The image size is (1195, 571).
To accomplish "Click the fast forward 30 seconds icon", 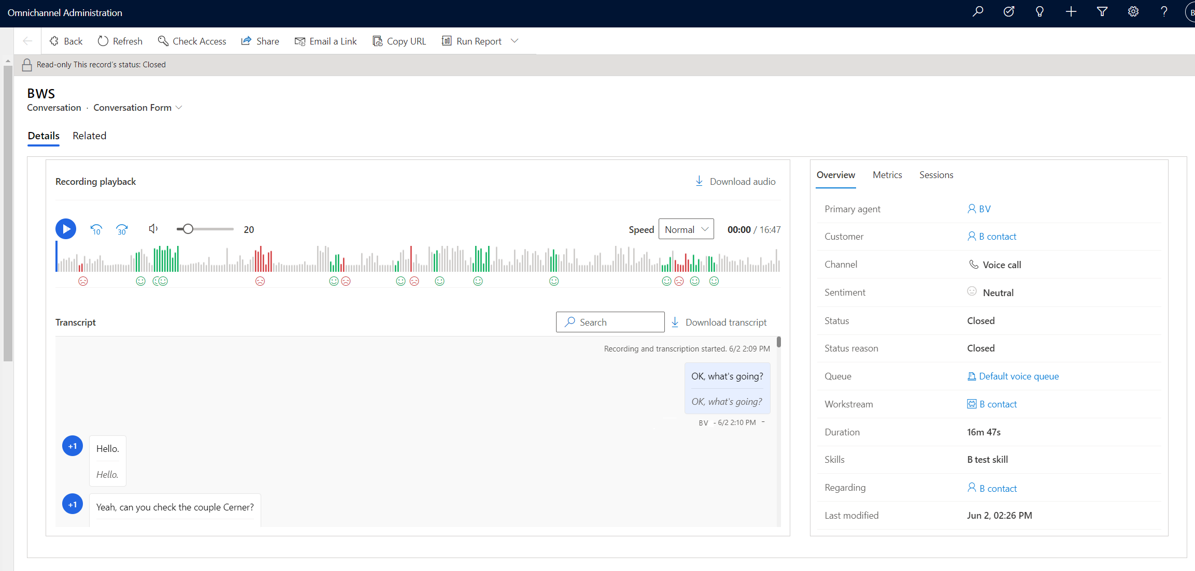I will pos(123,228).
